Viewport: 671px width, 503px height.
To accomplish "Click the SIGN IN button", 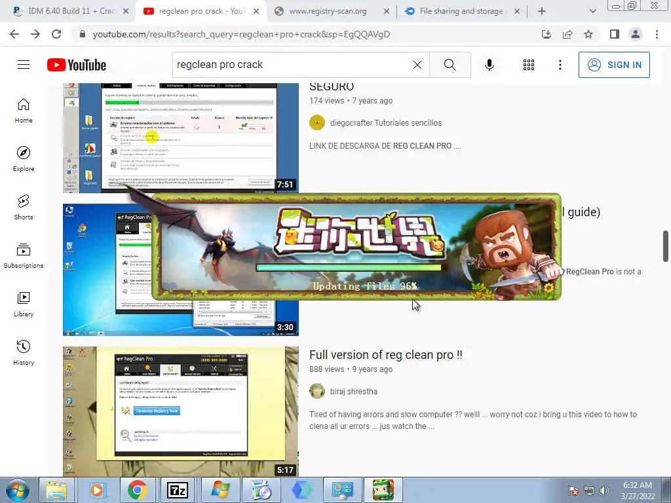I will point(614,65).
